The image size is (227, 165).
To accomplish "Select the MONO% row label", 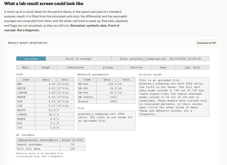I will pyautogui.click(x=26, y=119).
